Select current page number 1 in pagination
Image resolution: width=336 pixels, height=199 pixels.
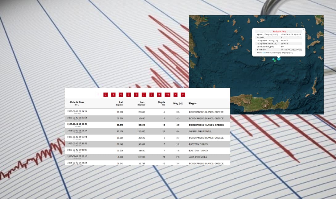click(98, 95)
